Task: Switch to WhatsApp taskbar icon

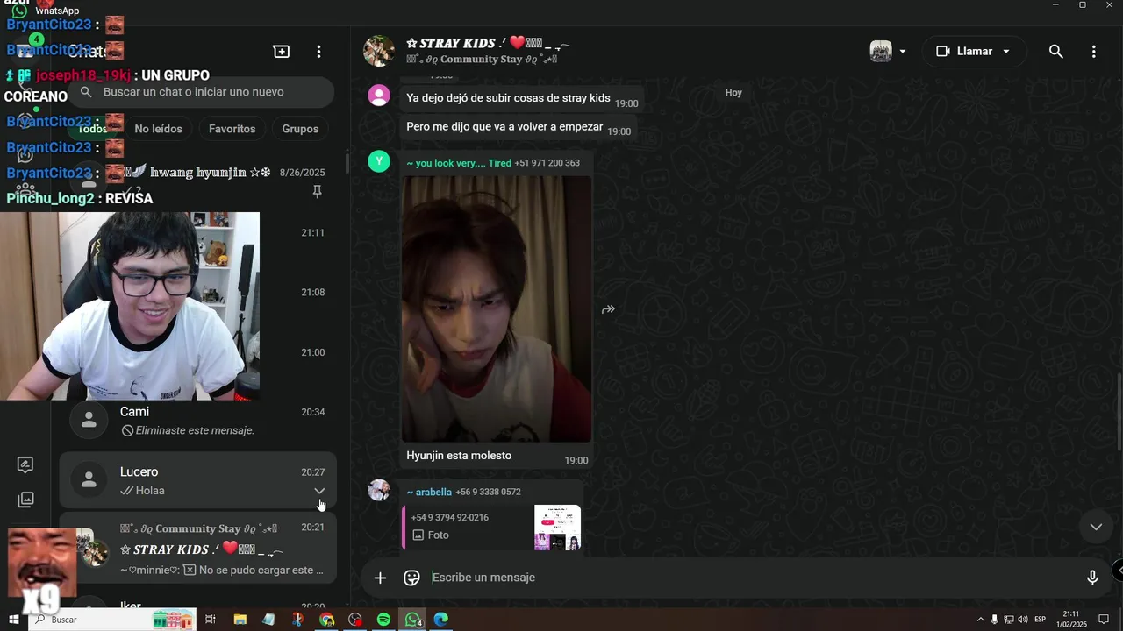Action: click(412, 620)
